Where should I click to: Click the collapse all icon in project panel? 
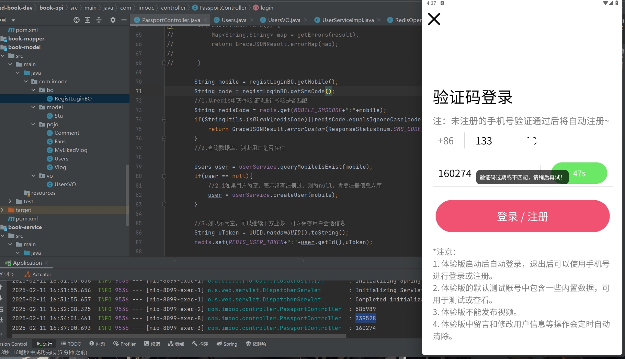[x=99, y=20]
